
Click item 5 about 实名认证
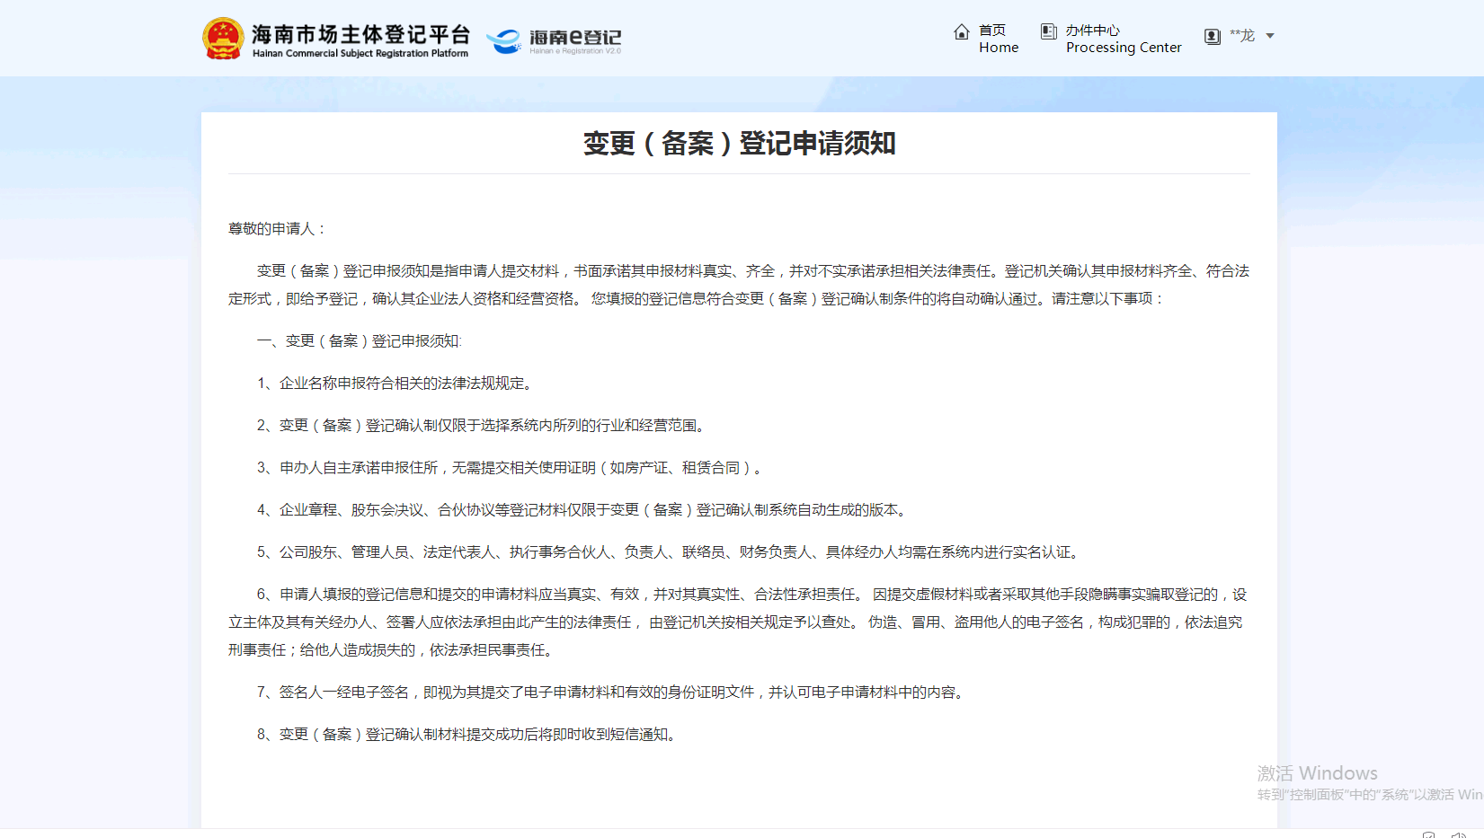point(670,552)
